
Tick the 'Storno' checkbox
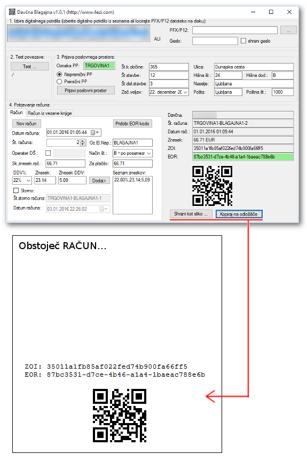pyautogui.click(x=16, y=190)
